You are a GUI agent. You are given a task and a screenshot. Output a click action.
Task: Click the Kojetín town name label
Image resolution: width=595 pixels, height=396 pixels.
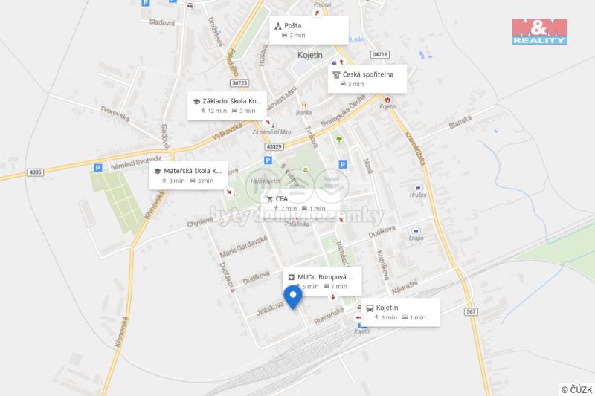(x=310, y=55)
